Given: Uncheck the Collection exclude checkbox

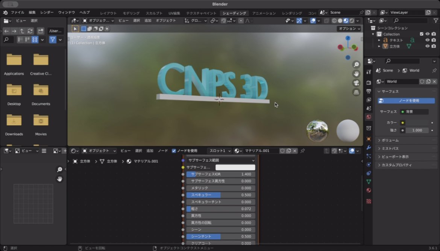Looking at the screenshot, I should [x=422, y=34].
